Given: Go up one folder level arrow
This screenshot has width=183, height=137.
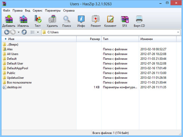Looking at the screenshot, I should click(24, 32).
